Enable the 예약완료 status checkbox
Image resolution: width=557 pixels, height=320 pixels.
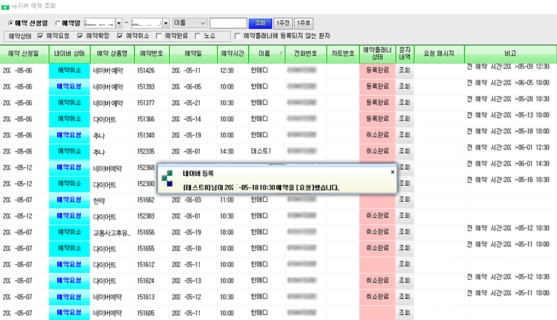click(159, 36)
